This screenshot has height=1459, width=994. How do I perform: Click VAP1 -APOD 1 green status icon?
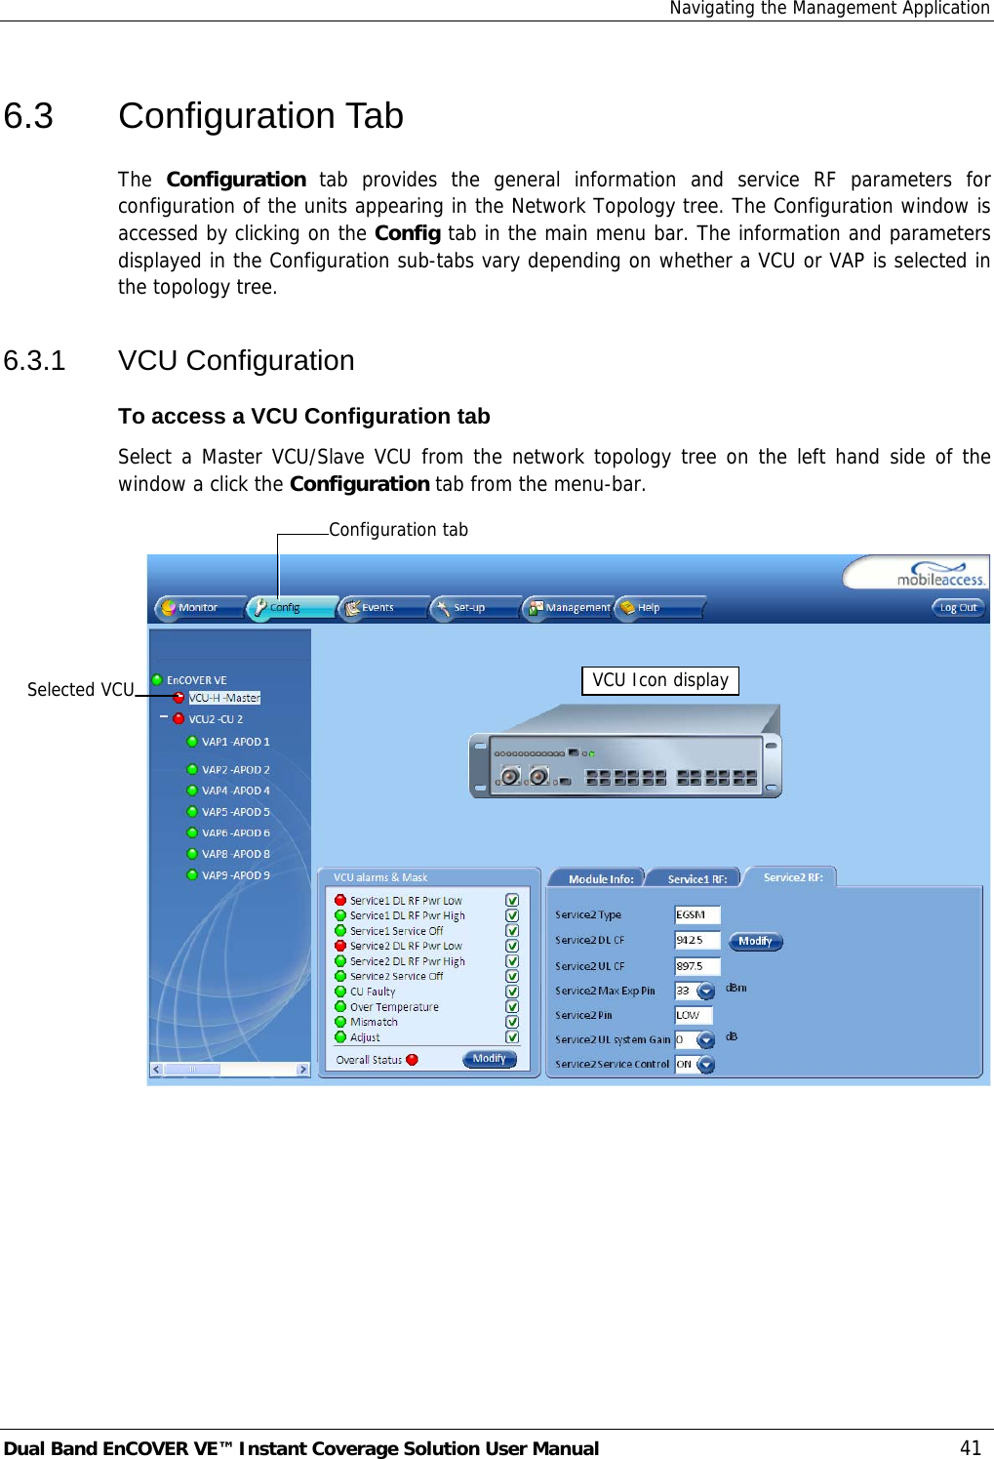click(192, 742)
